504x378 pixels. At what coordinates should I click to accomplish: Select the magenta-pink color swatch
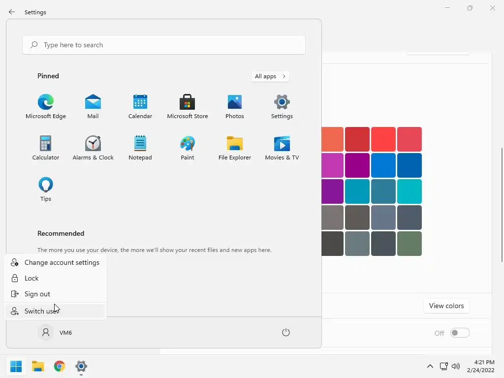(x=332, y=165)
